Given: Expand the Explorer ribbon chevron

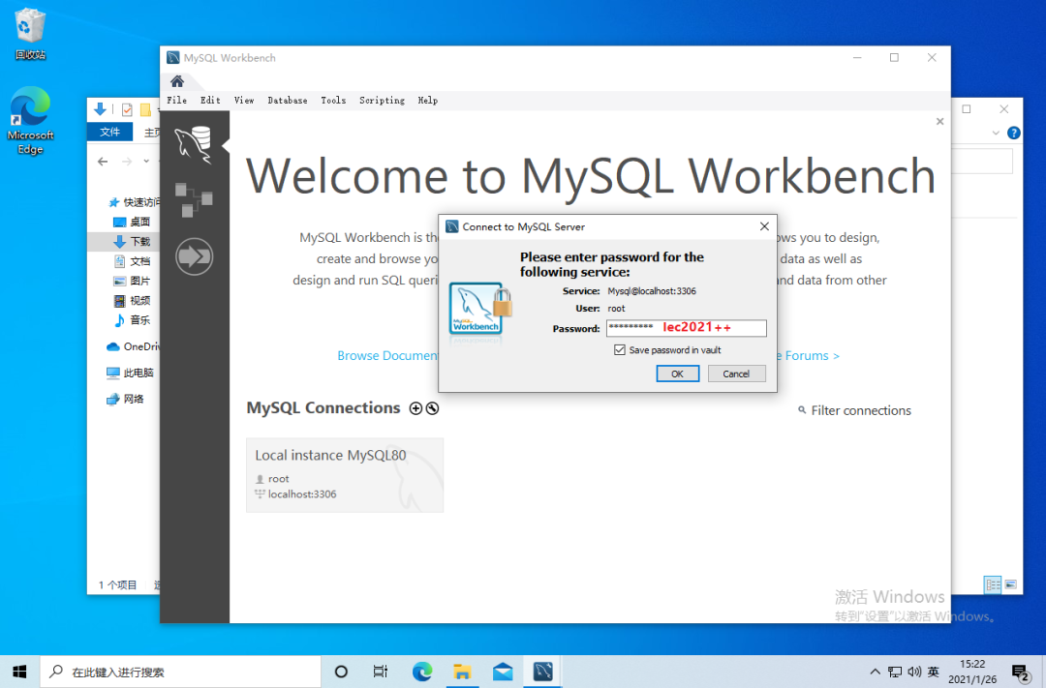Looking at the screenshot, I should pyautogui.click(x=996, y=133).
